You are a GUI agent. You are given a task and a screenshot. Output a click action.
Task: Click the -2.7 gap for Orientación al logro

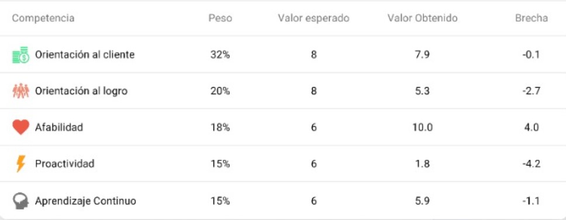tap(532, 91)
